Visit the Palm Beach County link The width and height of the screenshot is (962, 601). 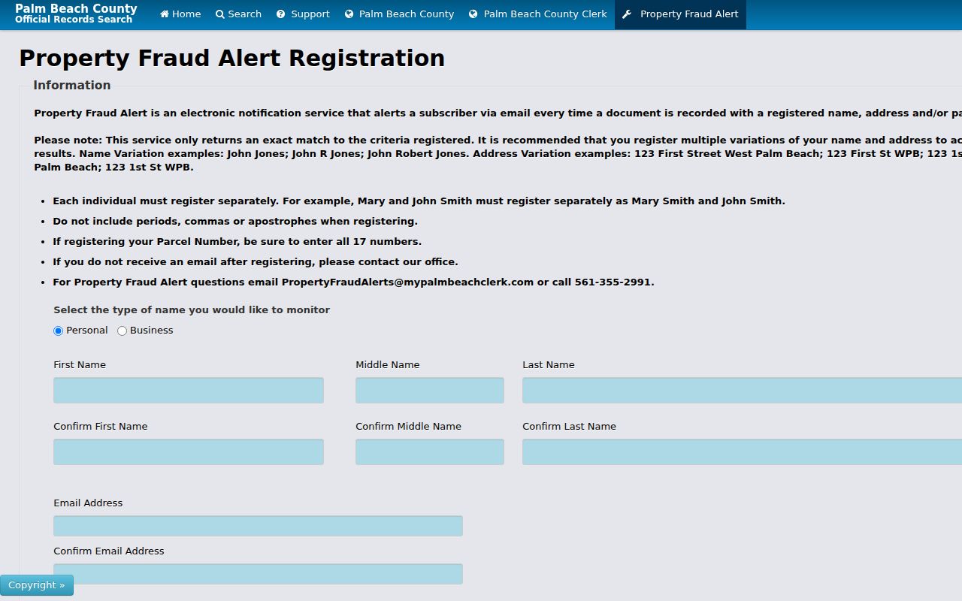[x=399, y=14]
